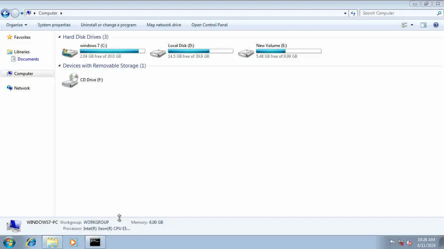The image size is (444, 249).
Task: Click the Intel(R) Xeon(R) processor text
Action: (x=106, y=229)
